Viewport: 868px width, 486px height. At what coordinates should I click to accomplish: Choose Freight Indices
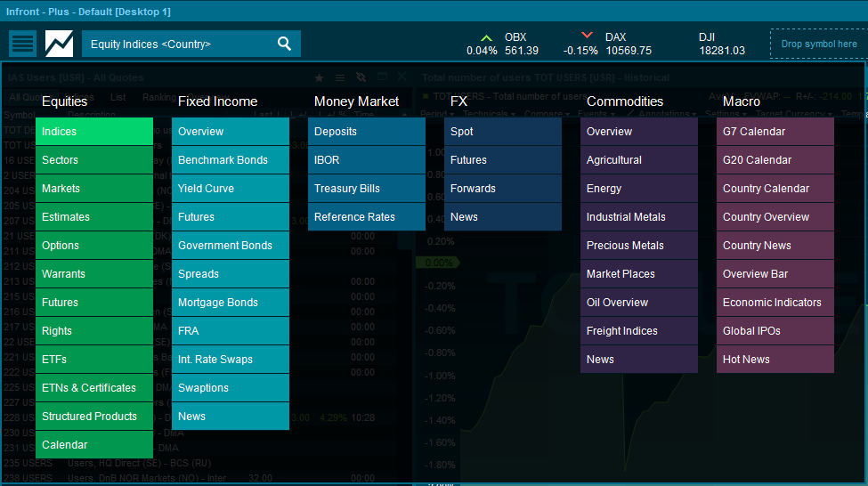point(639,331)
